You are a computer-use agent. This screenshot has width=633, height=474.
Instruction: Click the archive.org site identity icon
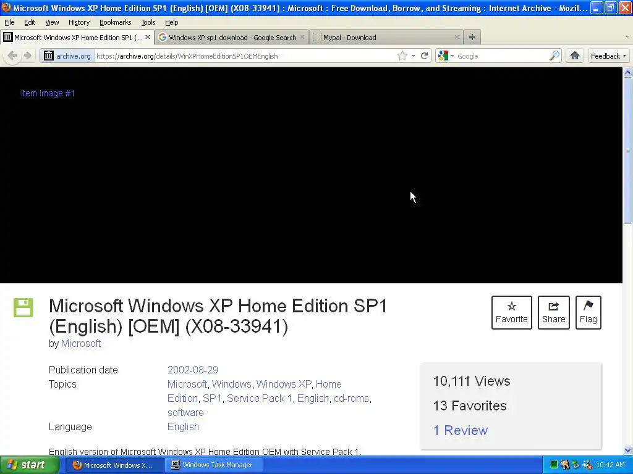point(48,56)
